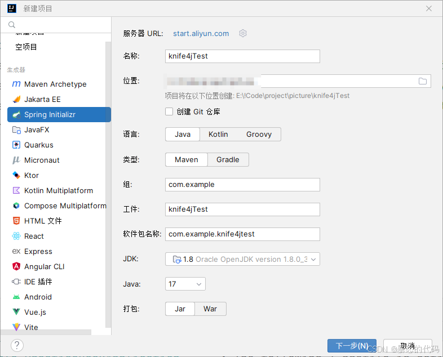Click the sidebar horizontal scrollbar
The image size is (443, 357).
click(x=46, y=332)
